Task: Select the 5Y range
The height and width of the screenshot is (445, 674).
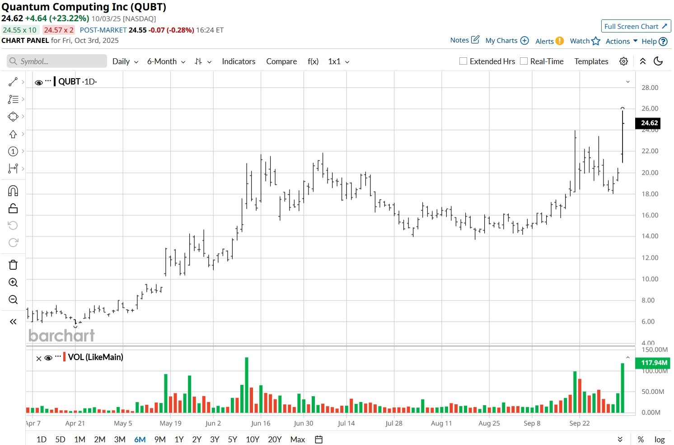Action: pyautogui.click(x=233, y=440)
